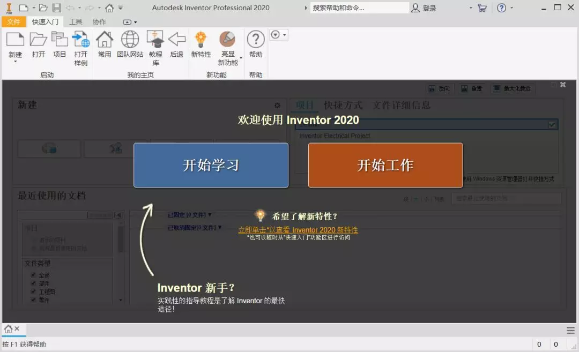Expand the search field arrow in title bar
This screenshot has height=352, width=579.
(306, 8)
